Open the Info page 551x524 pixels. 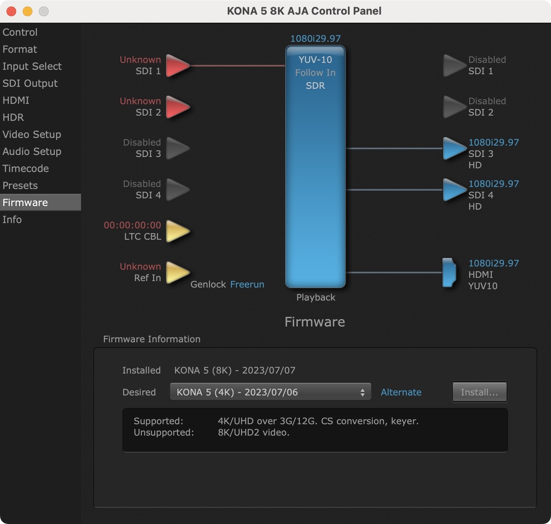(41, 219)
